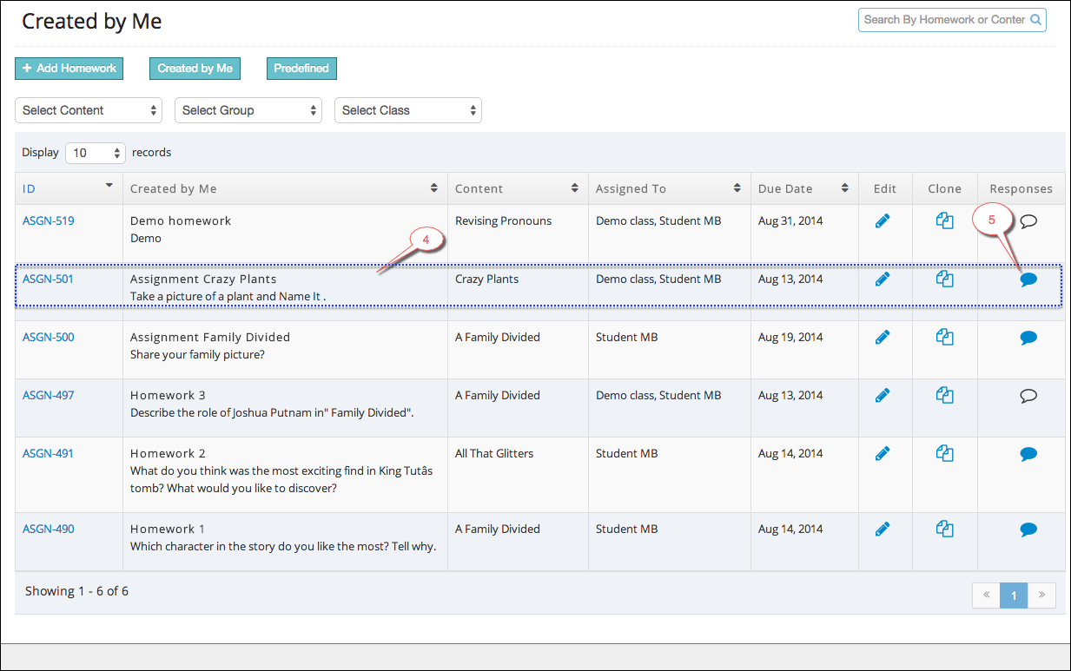Edit the ASGN-501 Crazy Plants assignment
This screenshot has height=671, width=1071.
(x=883, y=279)
